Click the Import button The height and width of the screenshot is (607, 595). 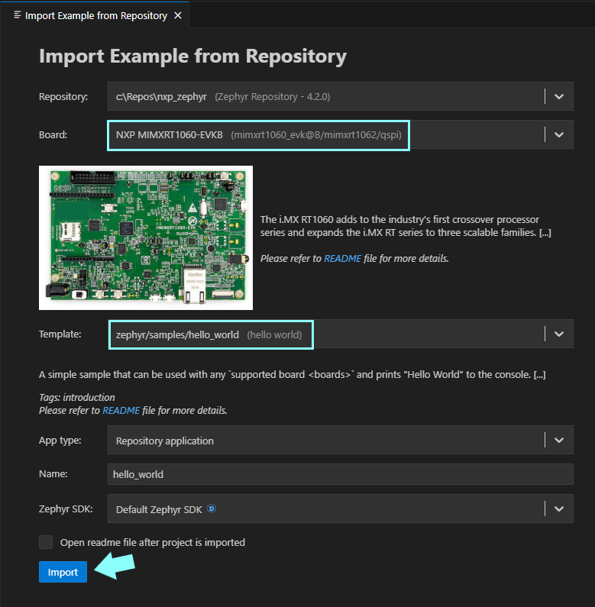click(63, 572)
